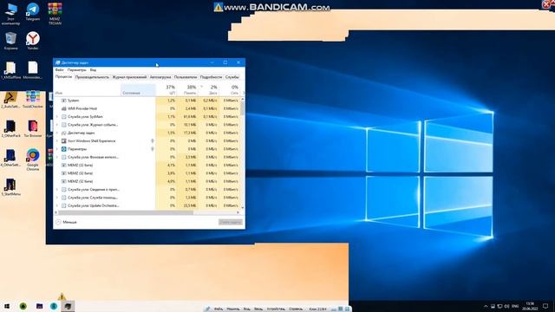Click the grayed 'Снять задачу' button
555x312 pixels.
231,222
